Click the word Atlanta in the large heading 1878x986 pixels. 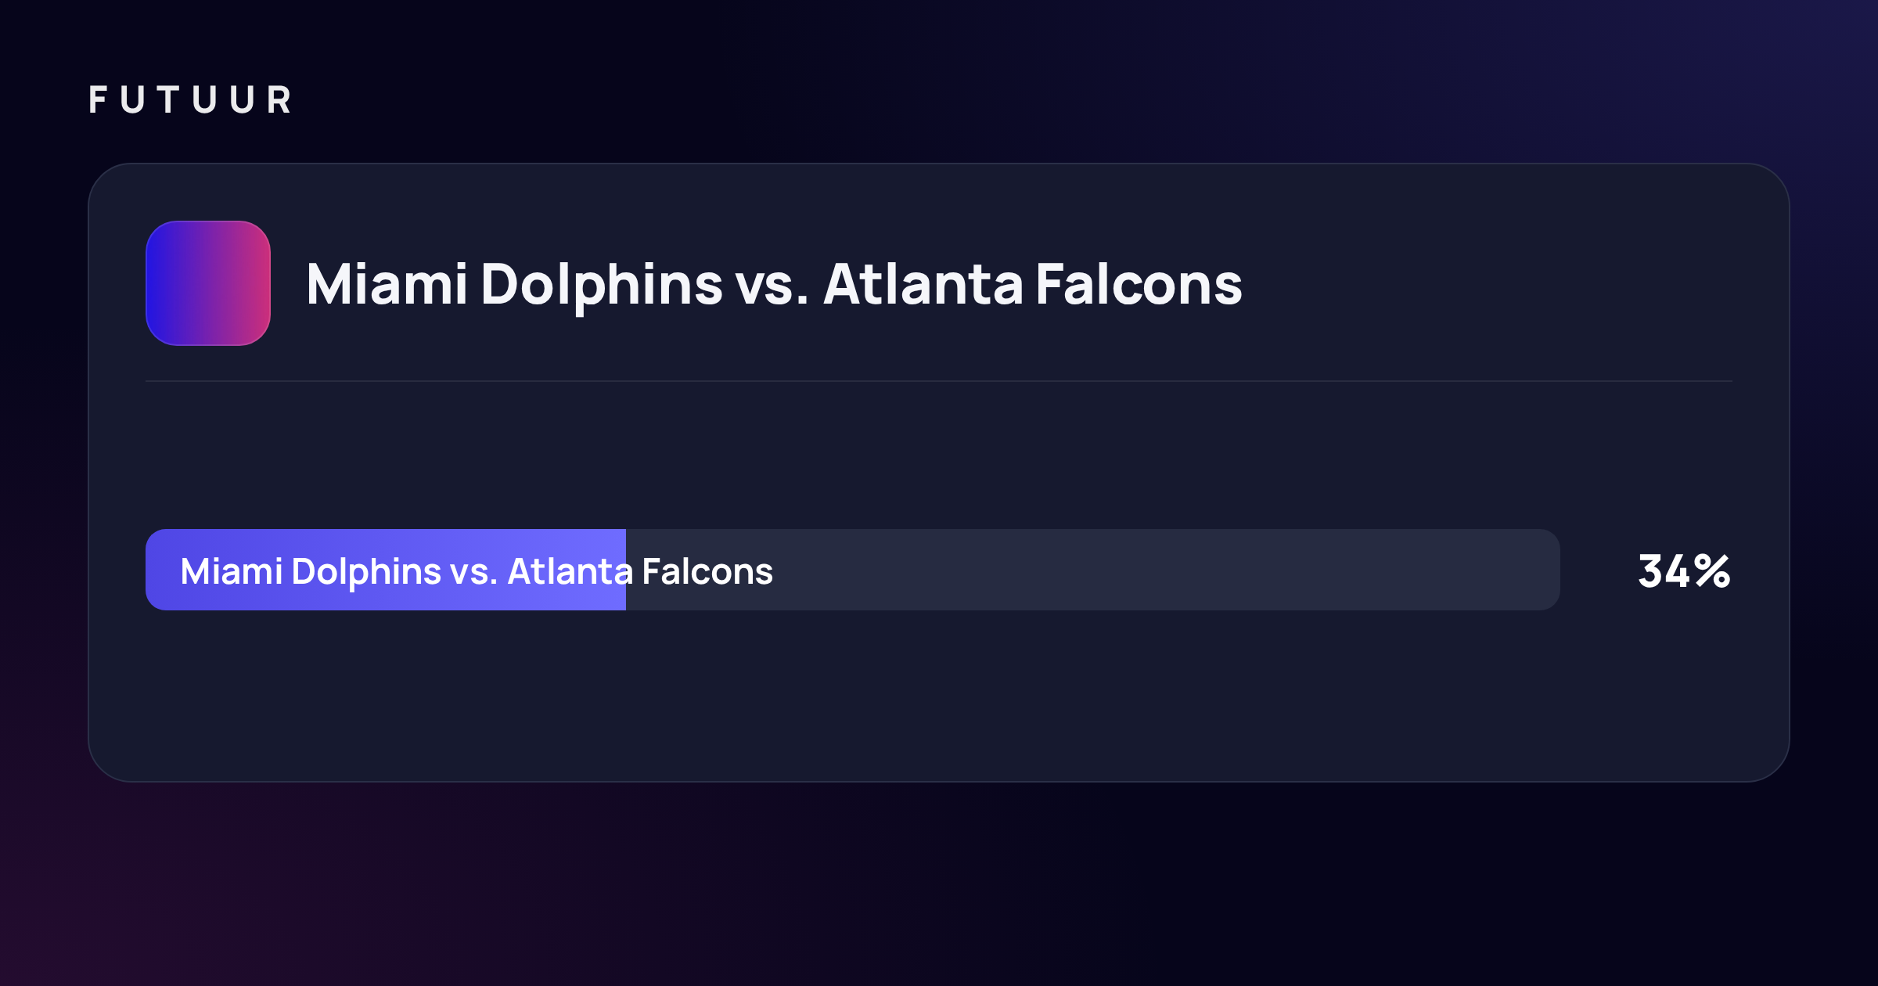click(x=923, y=283)
